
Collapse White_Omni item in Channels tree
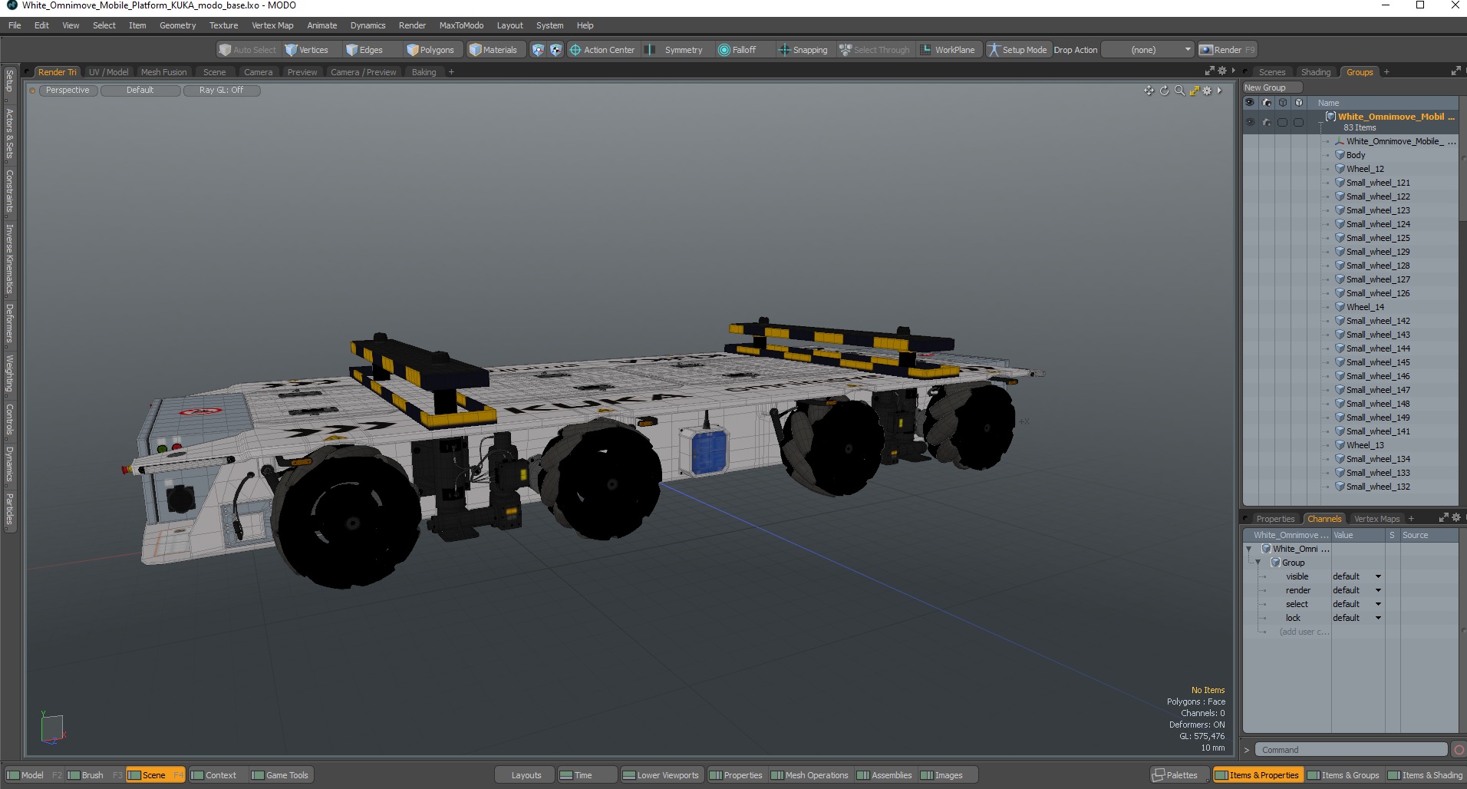click(x=1248, y=549)
